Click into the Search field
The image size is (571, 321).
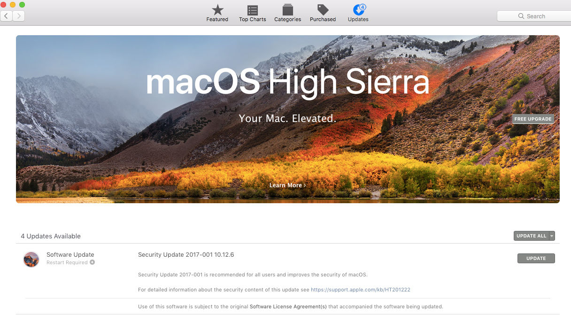[534, 16]
